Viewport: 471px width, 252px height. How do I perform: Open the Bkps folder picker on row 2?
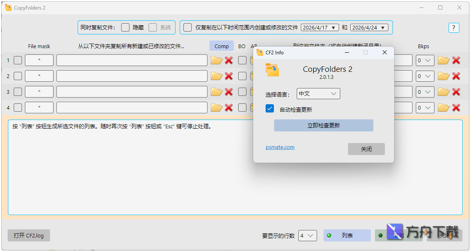click(x=444, y=76)
